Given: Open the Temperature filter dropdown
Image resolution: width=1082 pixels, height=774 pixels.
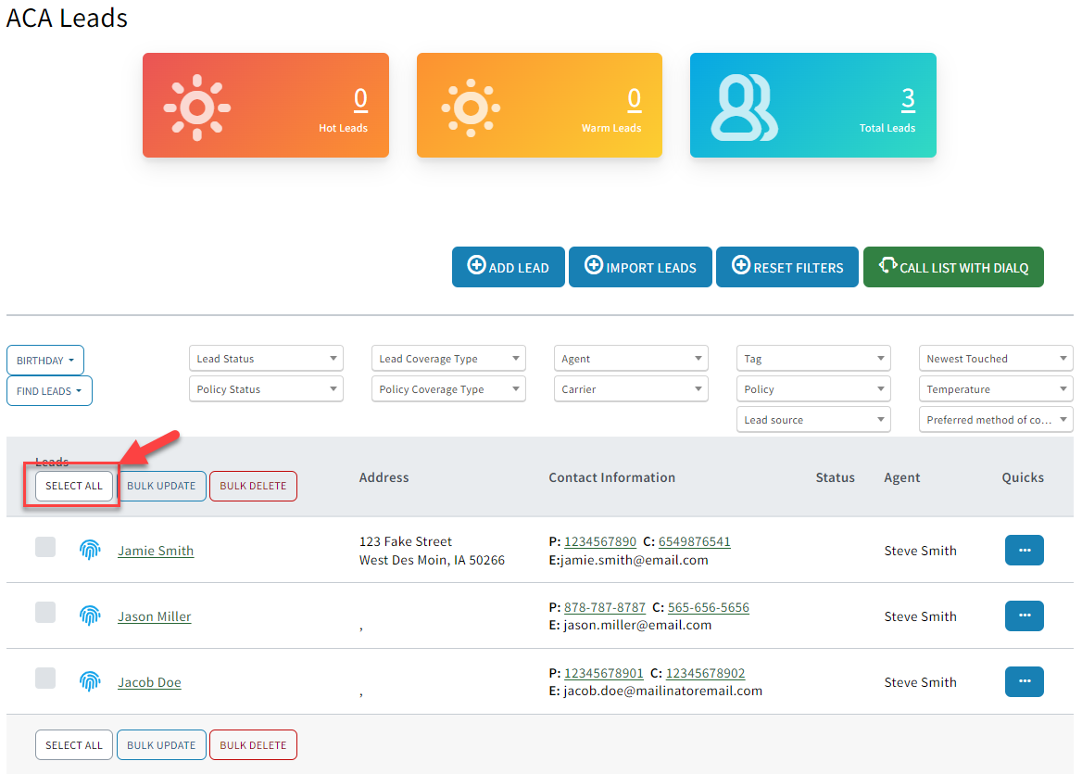Looking at the screenshot, I should tap(995, 388).
